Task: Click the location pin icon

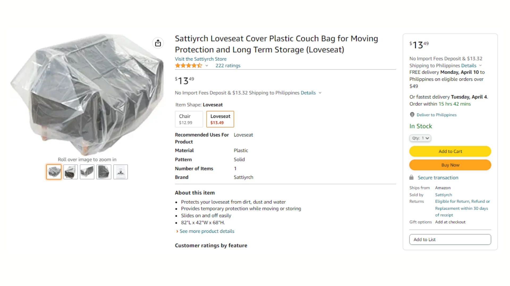Action: coord(412,115)
